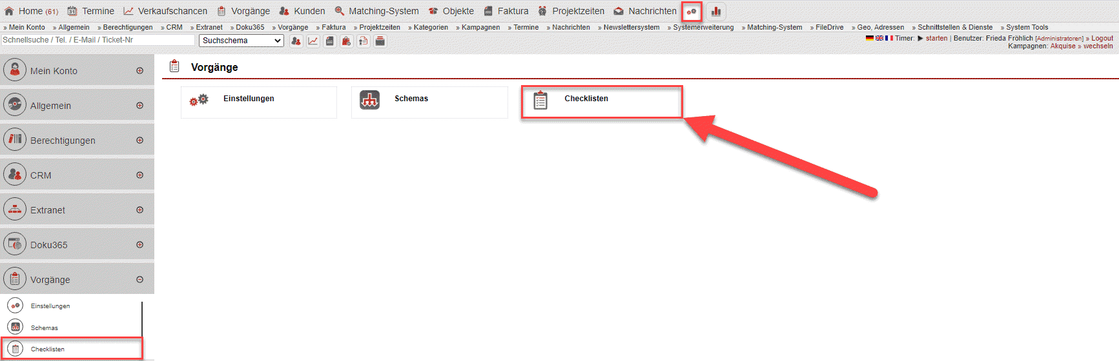Click the Logout link
Viewport: 1119px width, 361px height.
coord(1102,39)
